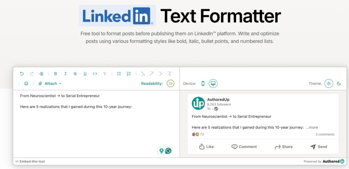Expand the post with ...more

point(312,128)
